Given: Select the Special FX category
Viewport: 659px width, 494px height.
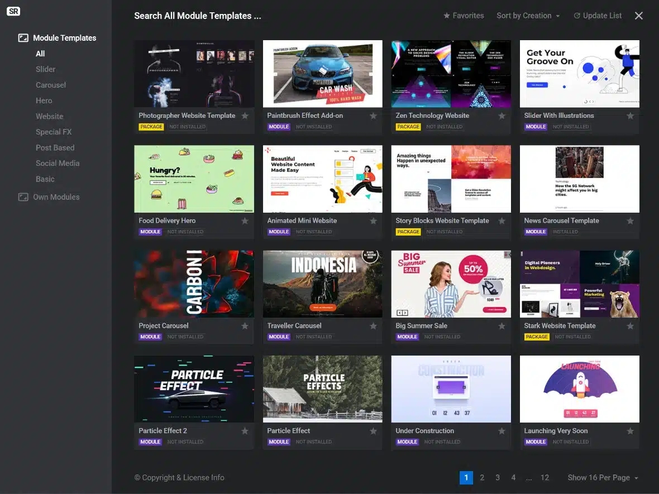Looking at the screenshot, I should click(54, 132).
